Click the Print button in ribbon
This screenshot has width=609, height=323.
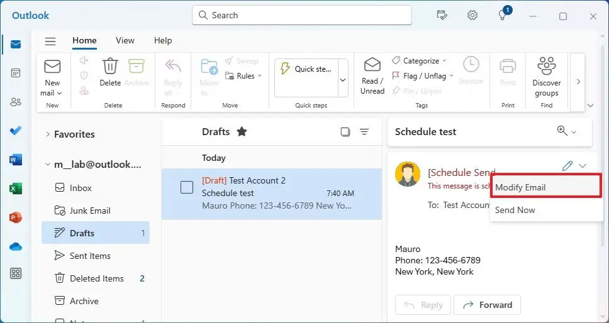[x=508, y=72]
